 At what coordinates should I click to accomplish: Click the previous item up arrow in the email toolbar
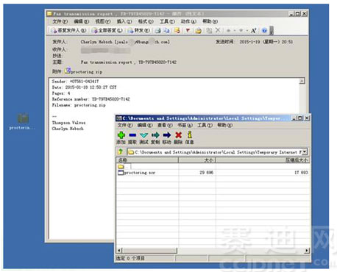click(x=228, y=30)
